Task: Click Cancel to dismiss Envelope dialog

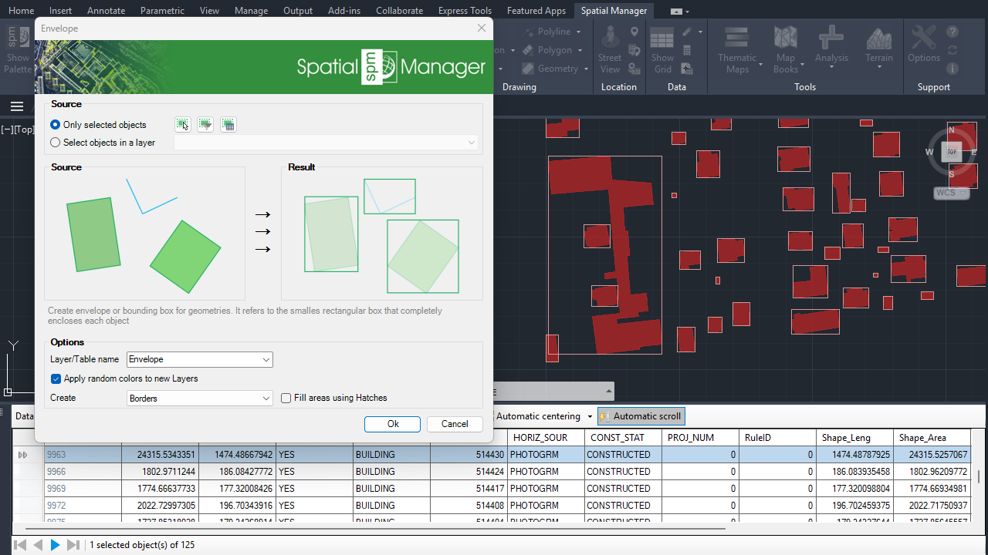Action: point(454,424)
